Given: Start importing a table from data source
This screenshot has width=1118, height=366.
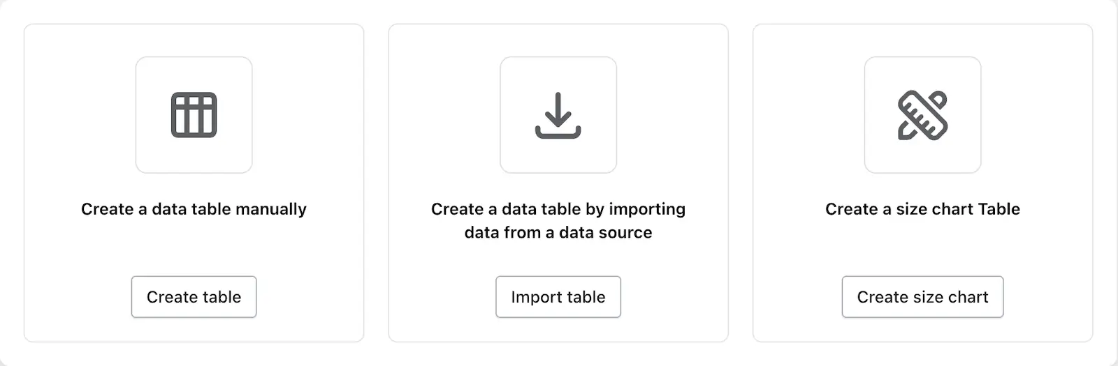Looking at the screenshot, I should 558,297.
